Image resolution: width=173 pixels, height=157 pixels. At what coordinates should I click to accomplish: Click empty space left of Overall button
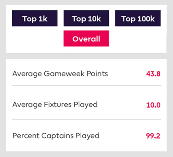coord(35,39)
